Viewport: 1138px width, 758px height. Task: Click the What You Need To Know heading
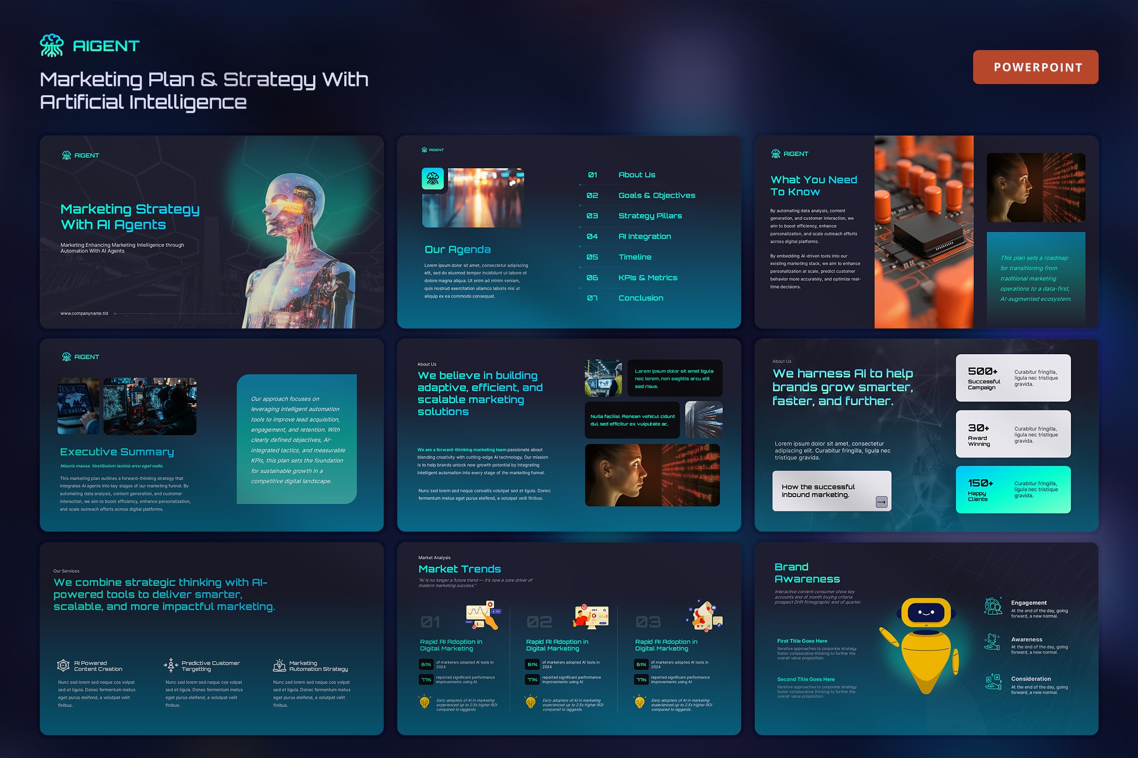pos(814,186)
